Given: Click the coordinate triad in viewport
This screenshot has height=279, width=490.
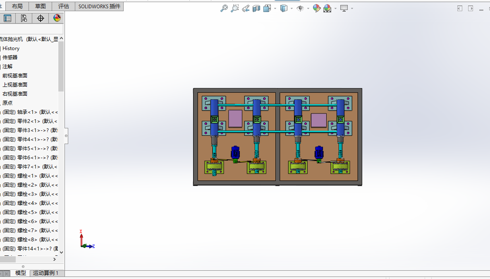Looking at the screenshot, I should 87,240.
